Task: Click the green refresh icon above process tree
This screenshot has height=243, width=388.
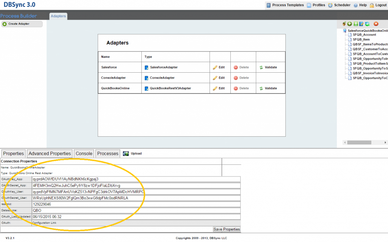Action: (368, 24)
